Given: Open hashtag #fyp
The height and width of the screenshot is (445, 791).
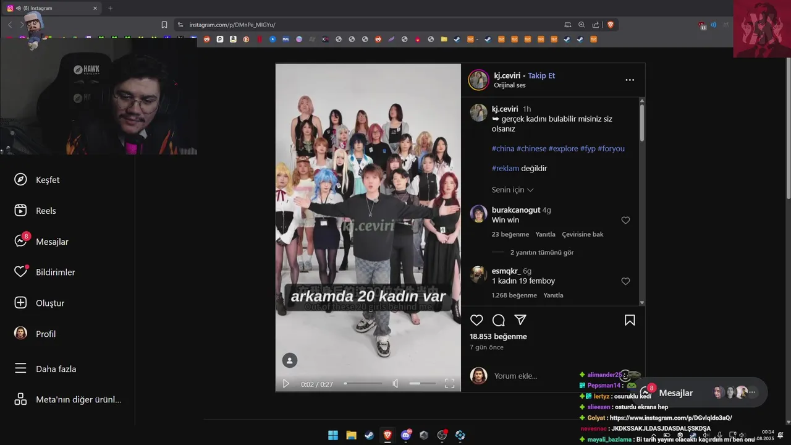Looking at the screenshot, I should click(588, 148).
